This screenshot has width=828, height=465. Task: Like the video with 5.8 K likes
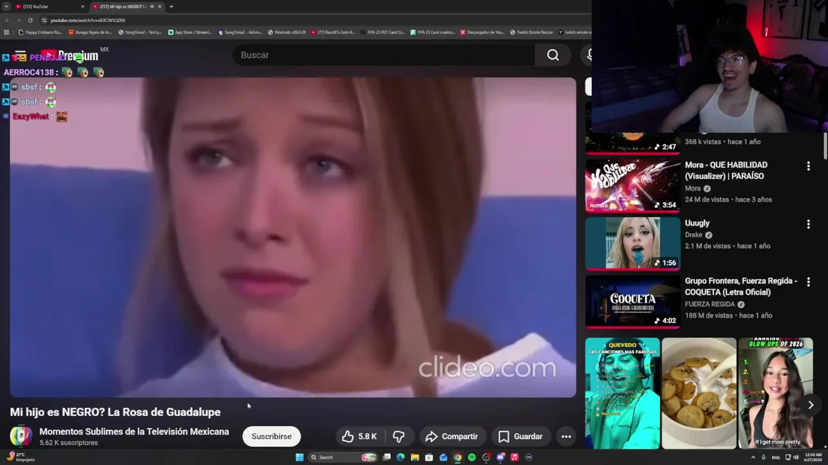(x=359, y=437)
